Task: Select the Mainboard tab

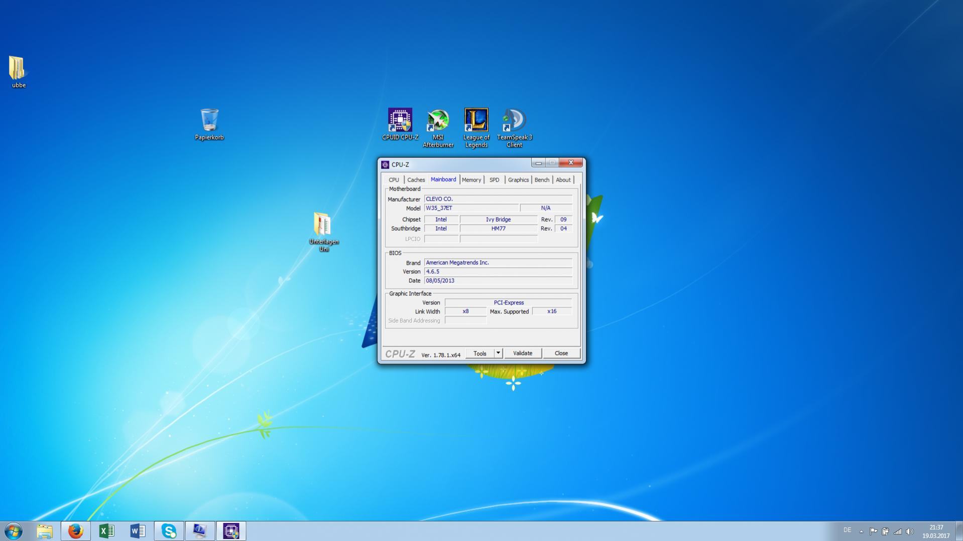Action: tap(443, 179)
